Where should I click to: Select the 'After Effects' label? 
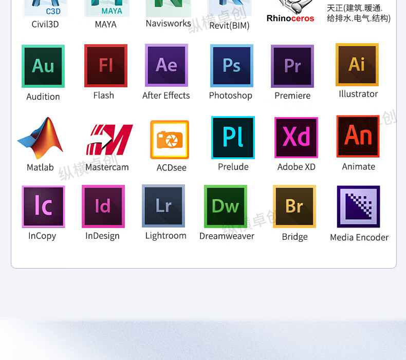[166, 96]
